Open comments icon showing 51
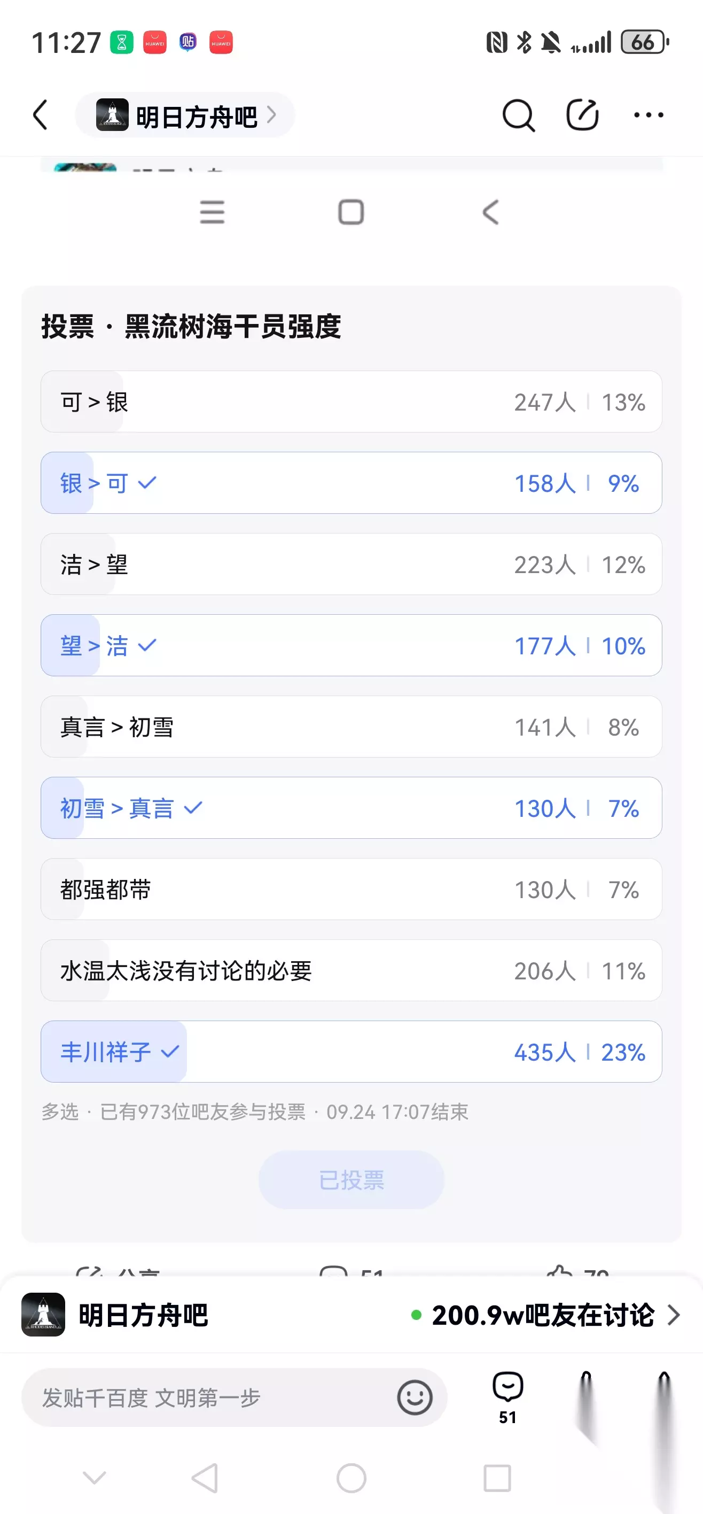The height and width of the screenshot is (1514, 703). (x=507, y=1397)
